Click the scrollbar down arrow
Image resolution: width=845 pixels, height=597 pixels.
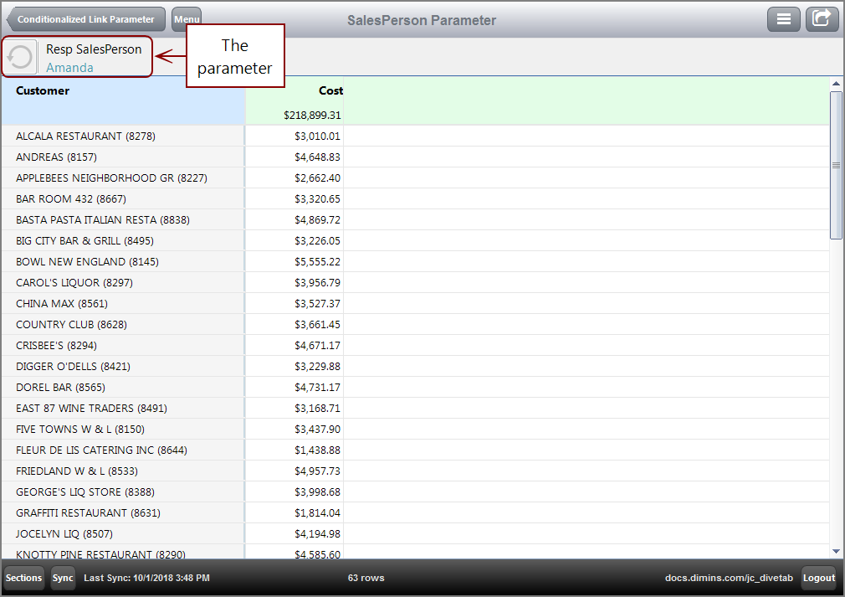coord(837,551)
